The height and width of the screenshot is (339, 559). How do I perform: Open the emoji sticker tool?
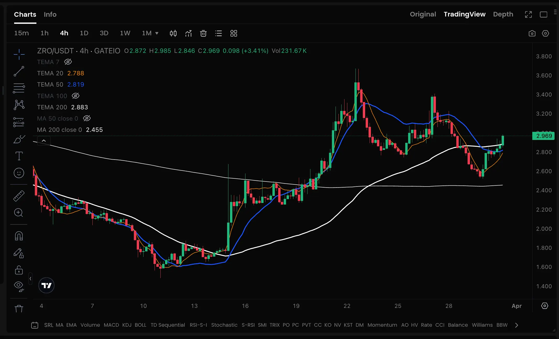(19, 173)
